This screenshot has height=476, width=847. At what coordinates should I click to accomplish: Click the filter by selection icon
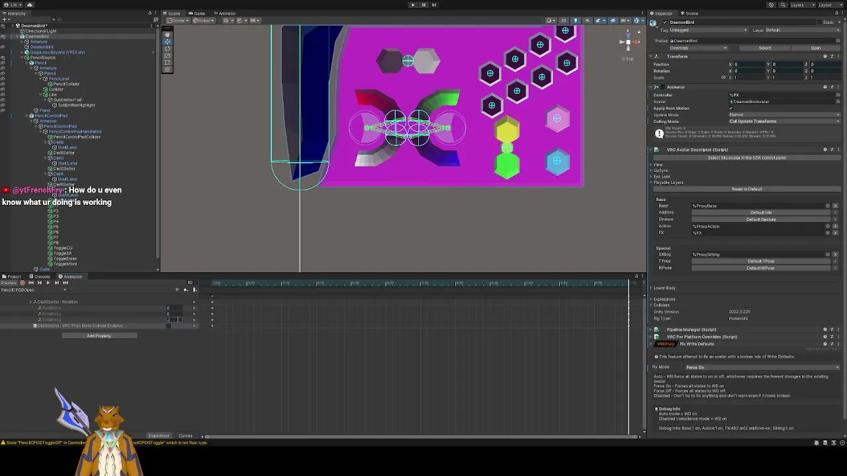pyautogui.click(x=177, y=290)
